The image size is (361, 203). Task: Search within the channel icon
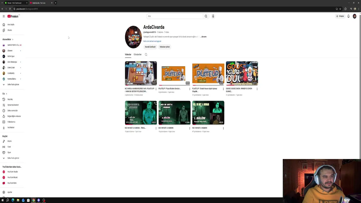click(x=146, y=54)
